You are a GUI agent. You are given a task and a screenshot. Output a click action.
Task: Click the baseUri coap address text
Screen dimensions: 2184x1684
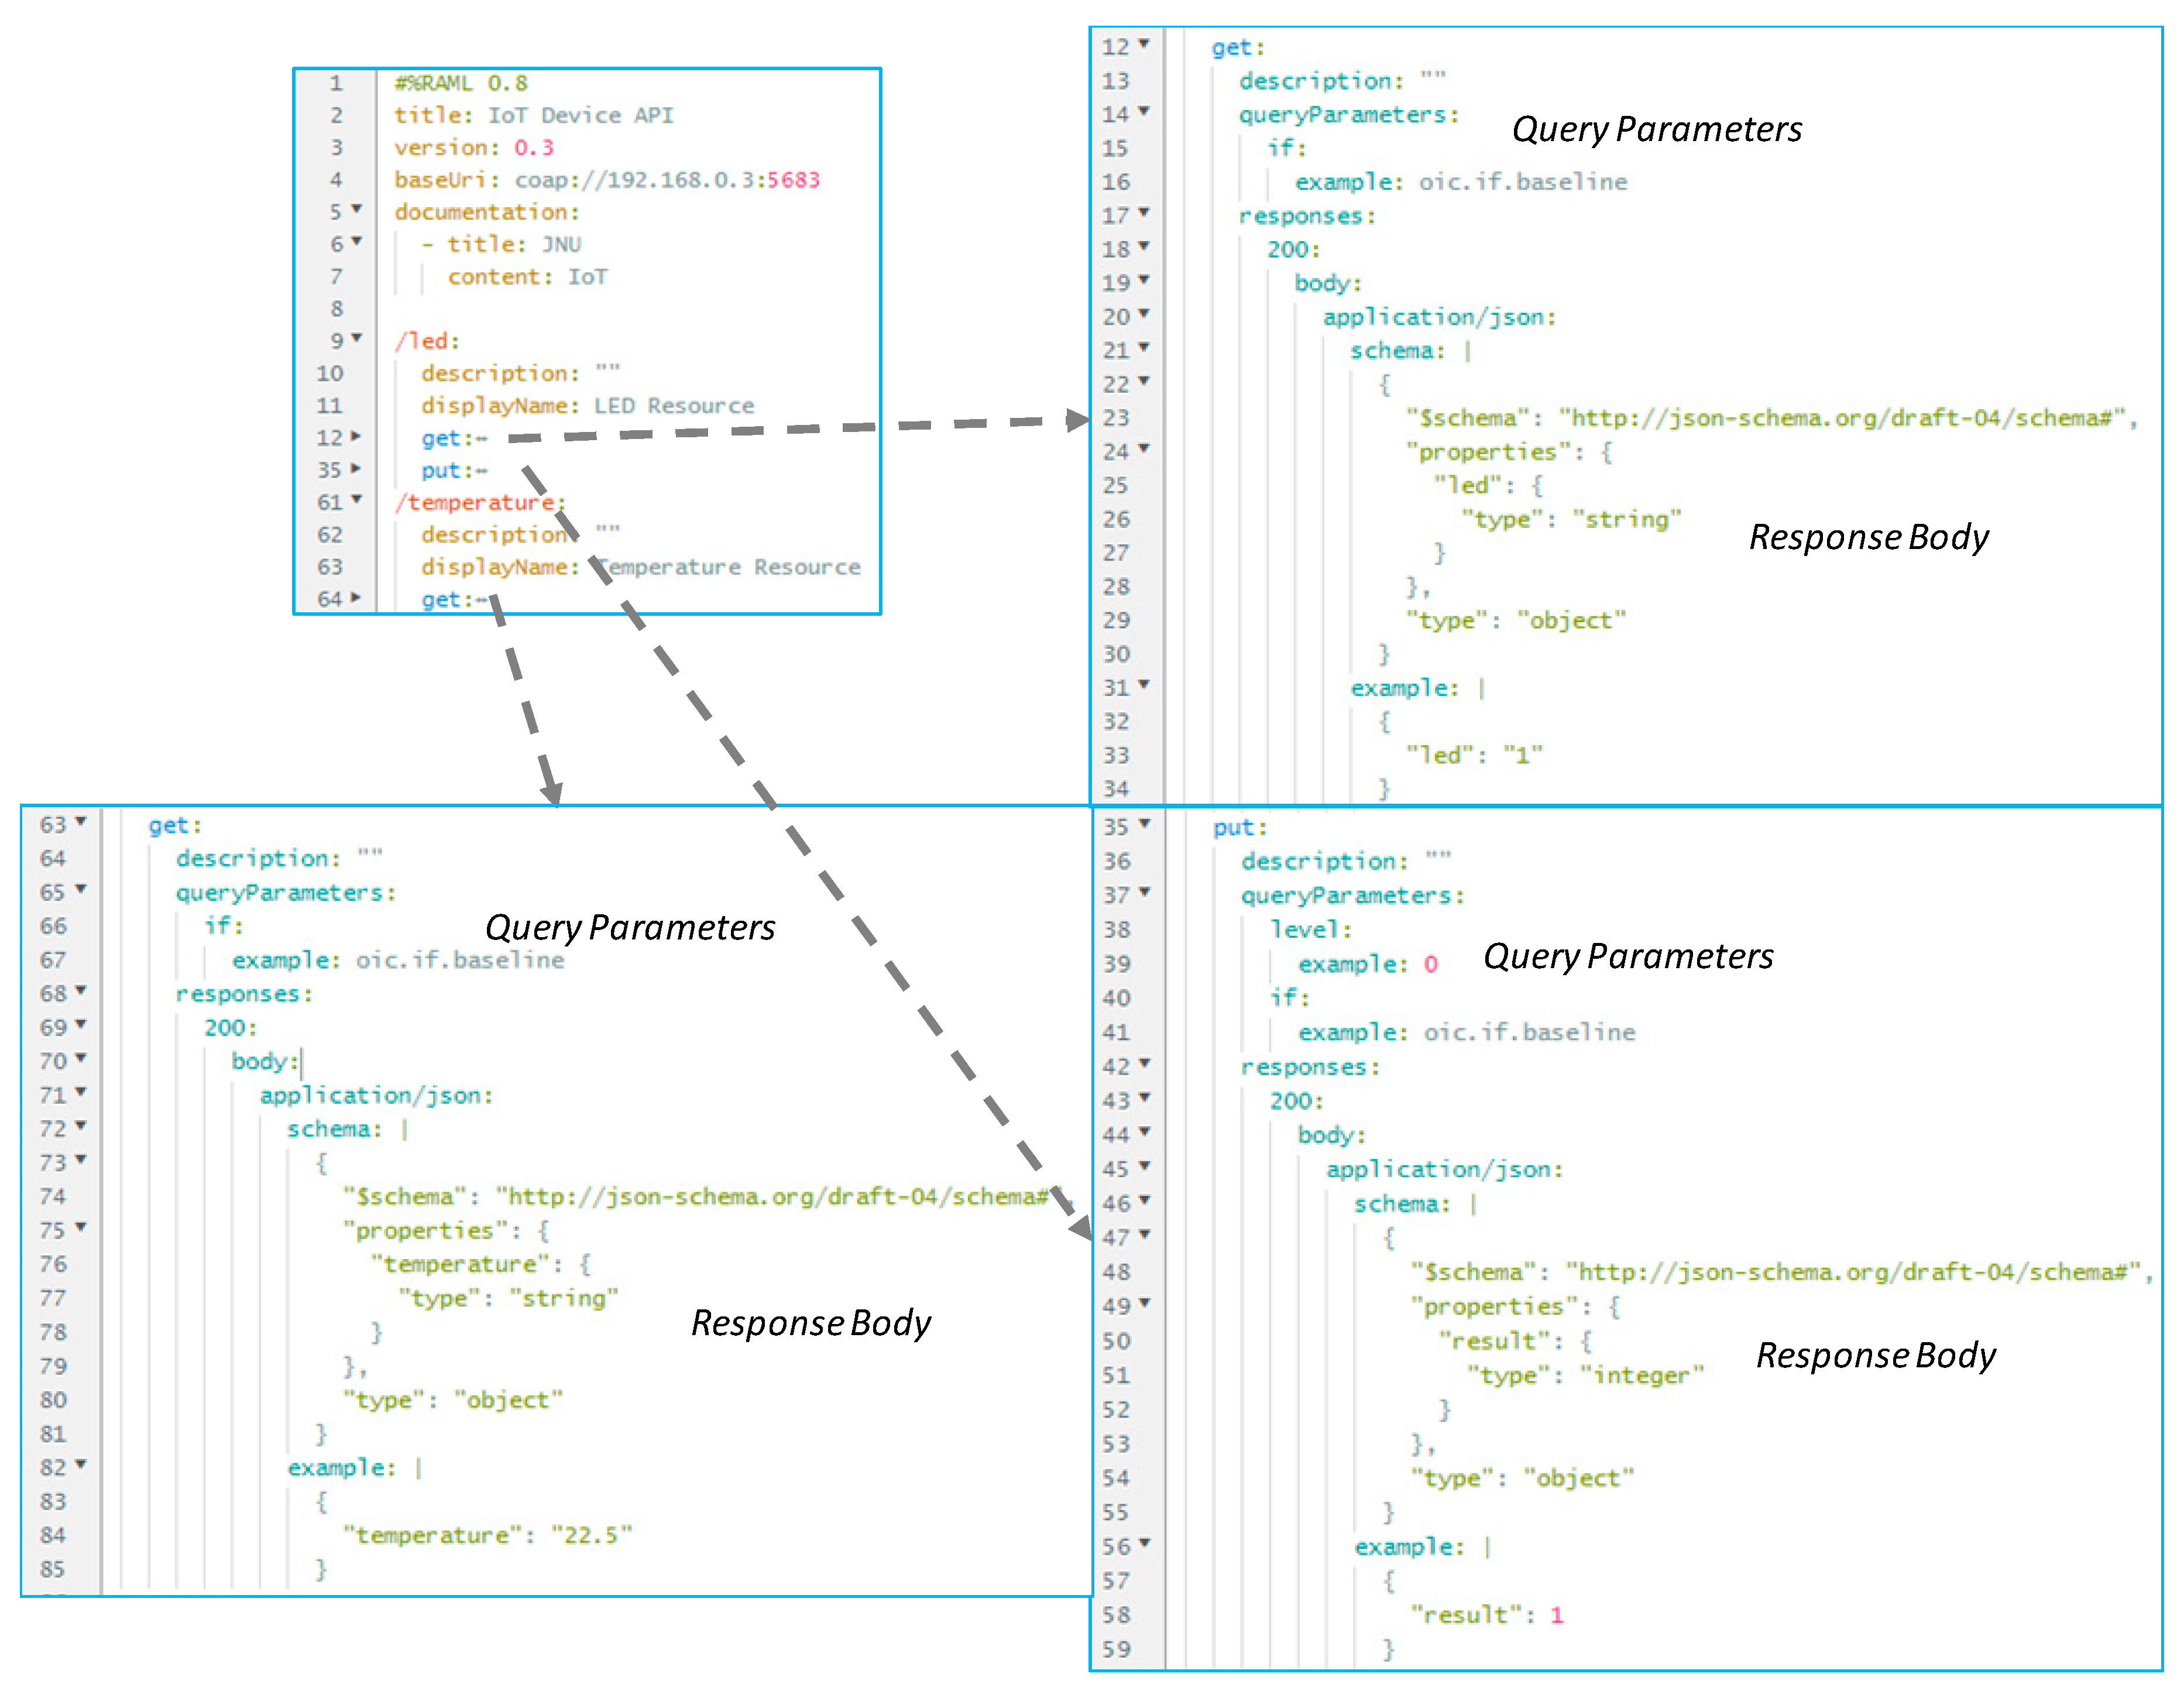point(666,180)
